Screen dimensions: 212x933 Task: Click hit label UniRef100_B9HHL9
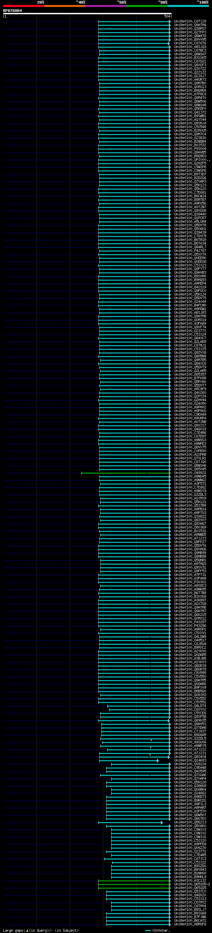click(x=190, y=876)
